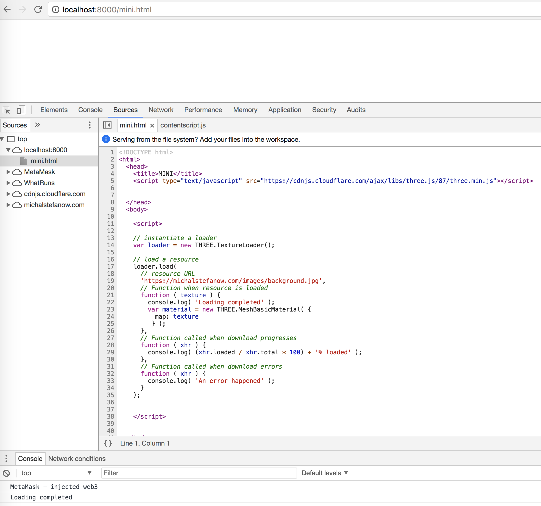Show more navigator panels via the chevron icon
The width and height of the screenshot is (541, 506).
37,125
